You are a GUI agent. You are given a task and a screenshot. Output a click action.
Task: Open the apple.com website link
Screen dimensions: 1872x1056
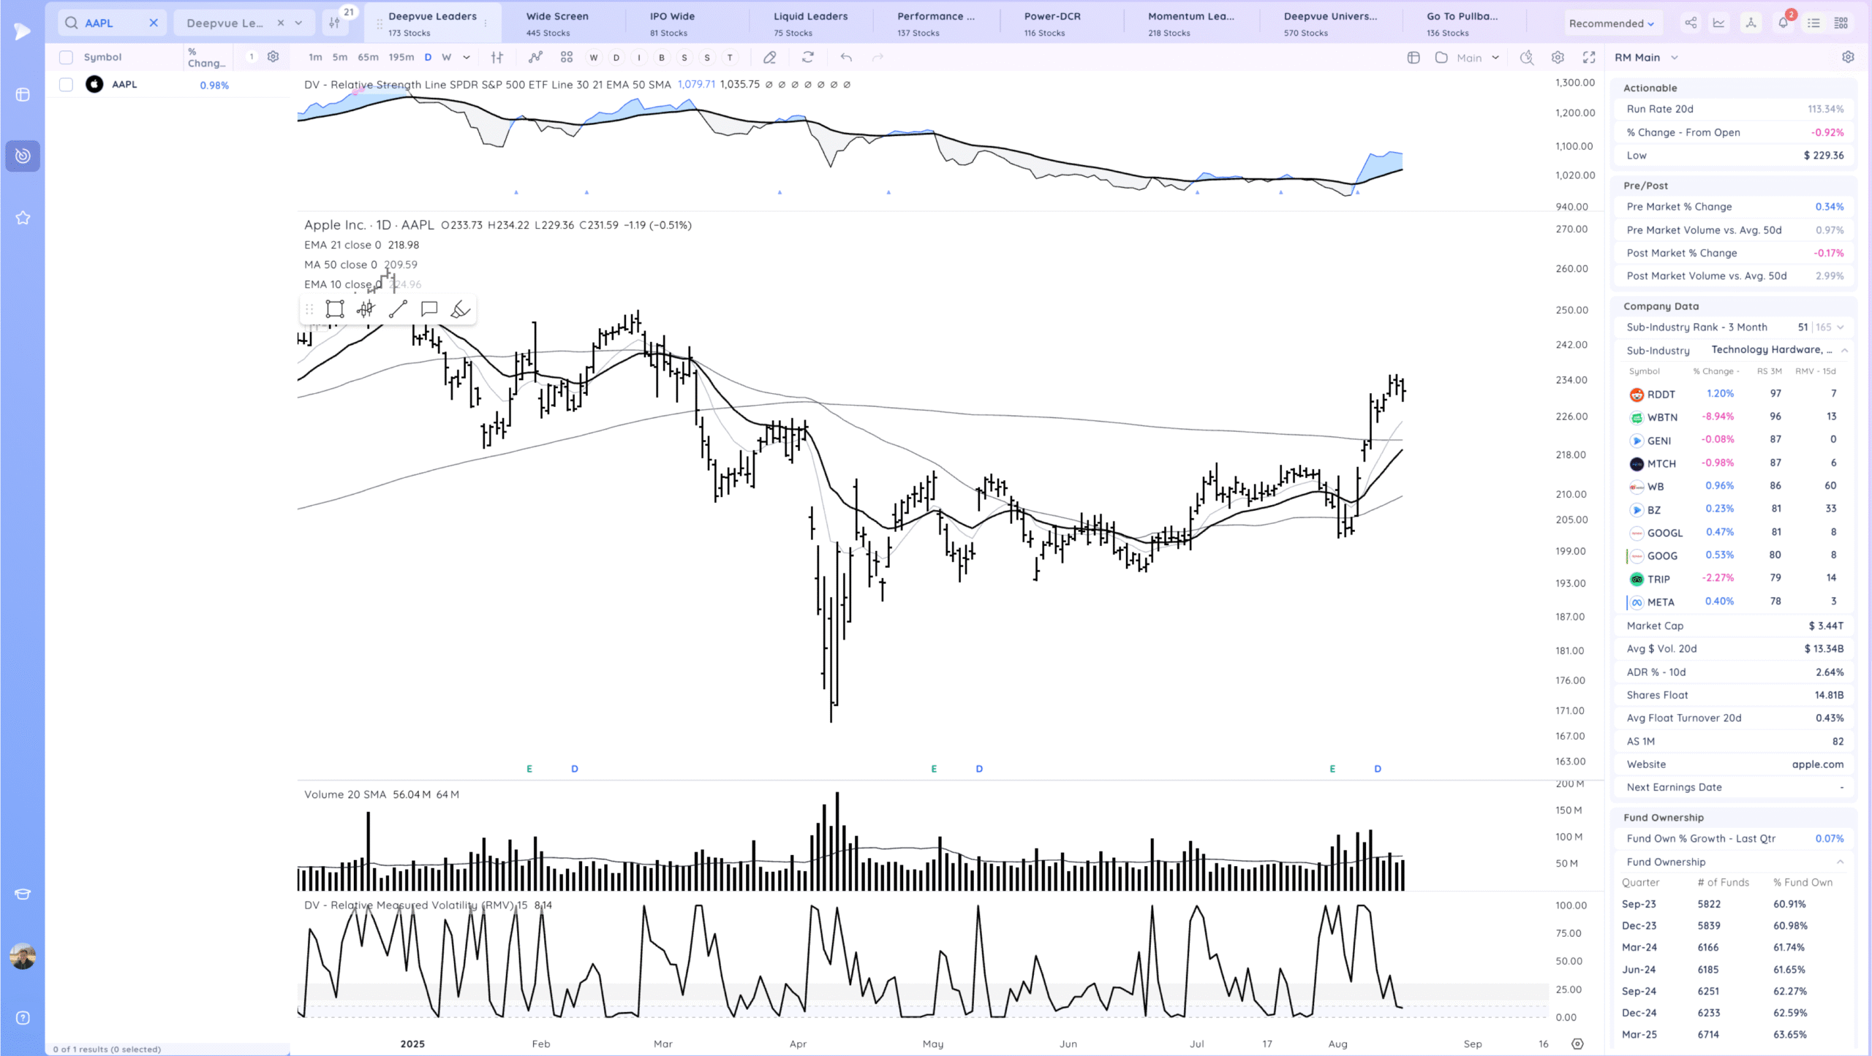point(1817,764)
